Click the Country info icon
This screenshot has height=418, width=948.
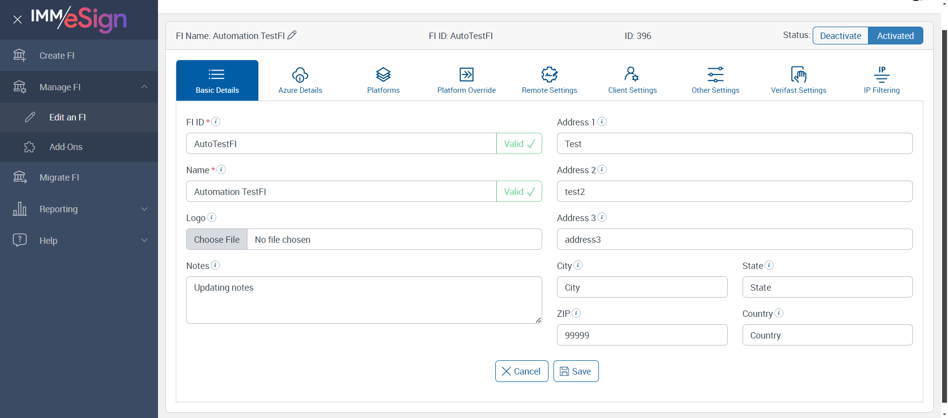pyautogui.click(x=779, y=313)
